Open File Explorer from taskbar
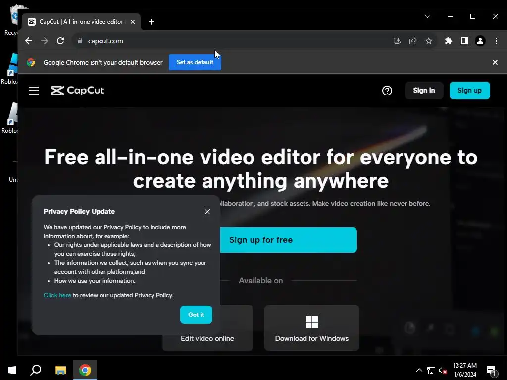Viewport: 507px width, 380px height. coord(60,370)
